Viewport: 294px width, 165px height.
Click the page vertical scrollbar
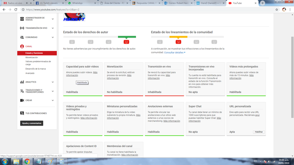click(x=292, y=77)
